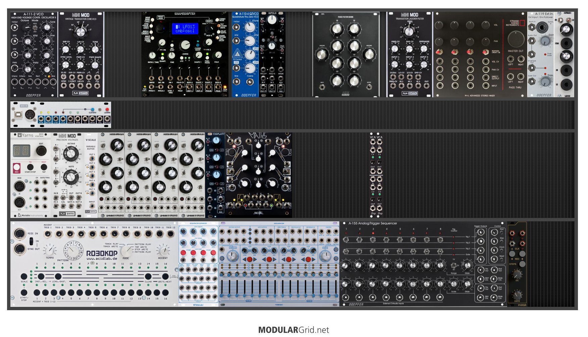
Task: Select the MIX jack on Triplatt
Action: pyautogui.click(x=220, y=208)
